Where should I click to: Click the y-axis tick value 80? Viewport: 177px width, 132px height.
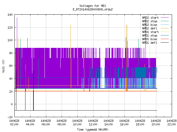pyautogui.click(x=11, y=53)
